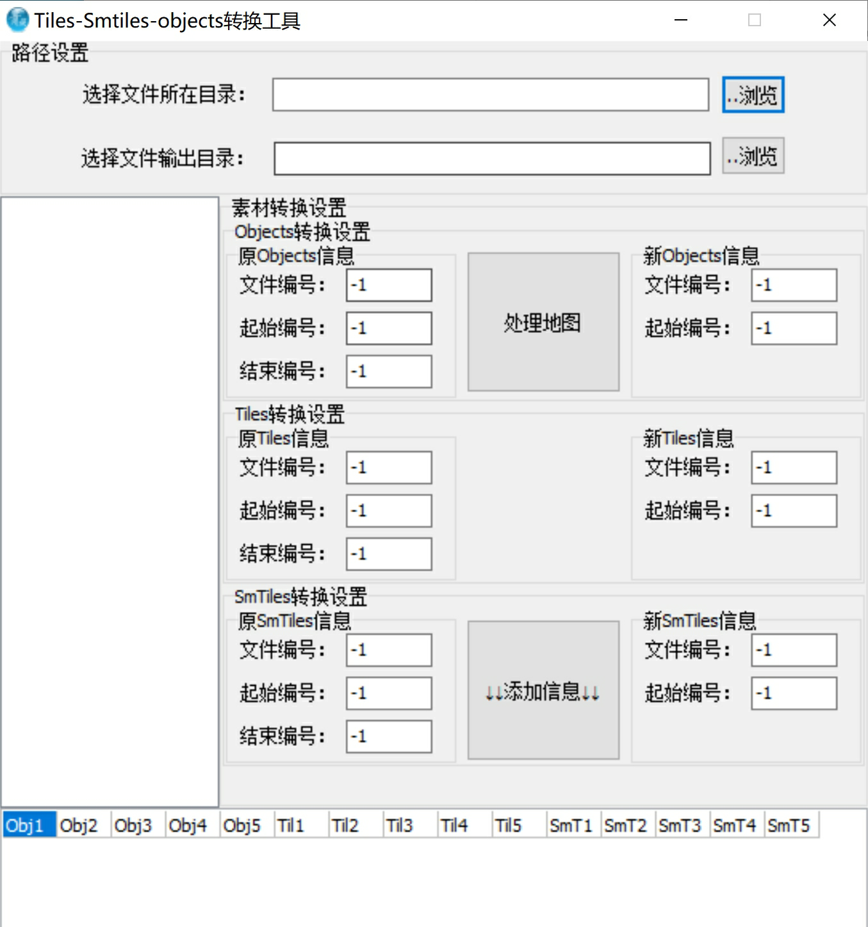
Task: Select the Obj4 column header
Action: [x=193, y=825]
